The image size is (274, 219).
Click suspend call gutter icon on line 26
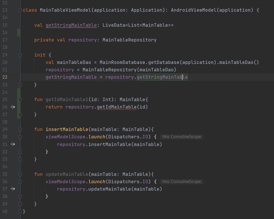13,107
